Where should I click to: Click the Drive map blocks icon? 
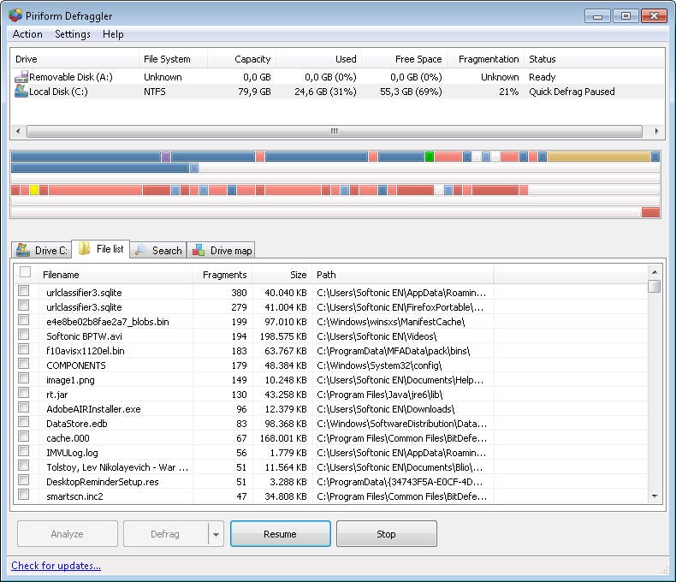click(x=199, y=250)
